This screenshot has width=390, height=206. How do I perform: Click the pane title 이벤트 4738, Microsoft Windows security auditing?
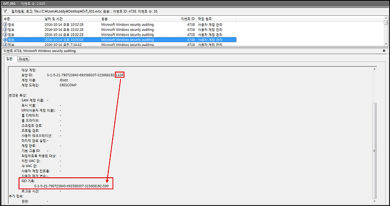tap(40, 51)
